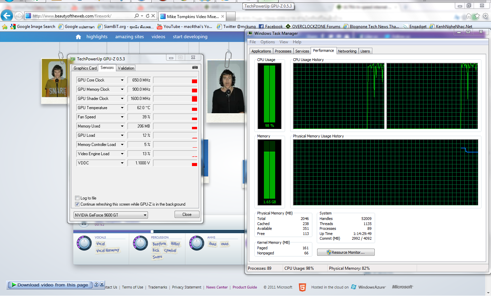The image size is (491, 296).
Task: Open the Twitter @mckung favorite
Action: [236, 27]
